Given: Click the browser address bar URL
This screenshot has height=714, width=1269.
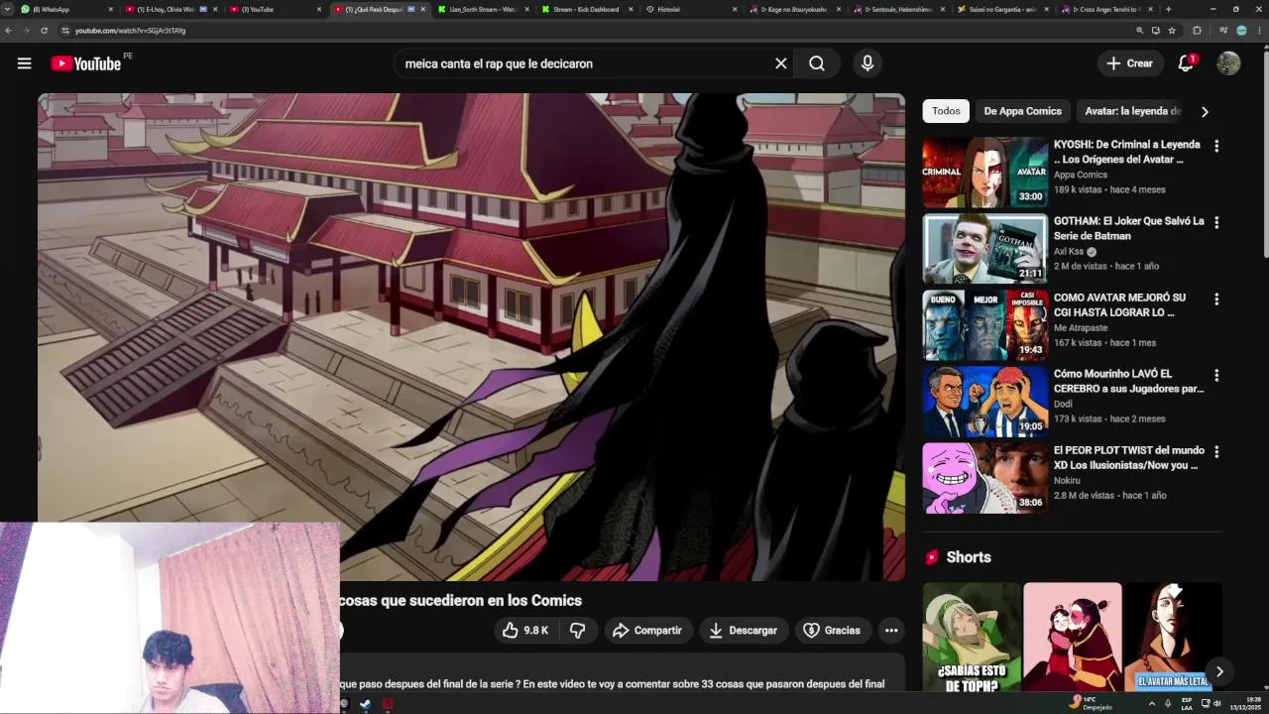Looking at the screenshot, I should 130,31.
